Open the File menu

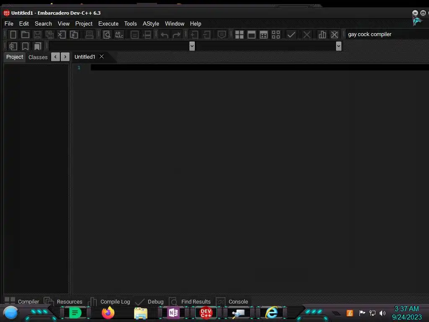tap(9, 23)
